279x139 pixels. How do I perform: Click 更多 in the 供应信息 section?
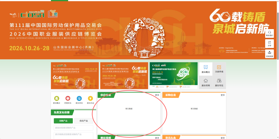[x=157, y=95]
